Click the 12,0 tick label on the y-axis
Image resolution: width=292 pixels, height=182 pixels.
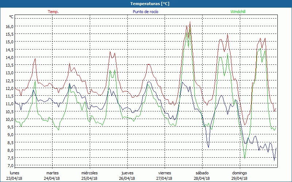coord(9,88)
